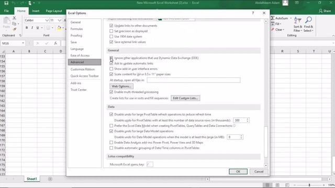Click the user account picture icon
The width and height of the screenshot is (335, 188).
[285, 3]
